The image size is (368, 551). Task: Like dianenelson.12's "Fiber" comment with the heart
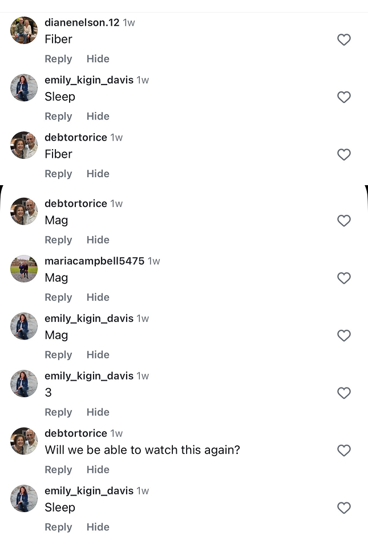[343, 39]
